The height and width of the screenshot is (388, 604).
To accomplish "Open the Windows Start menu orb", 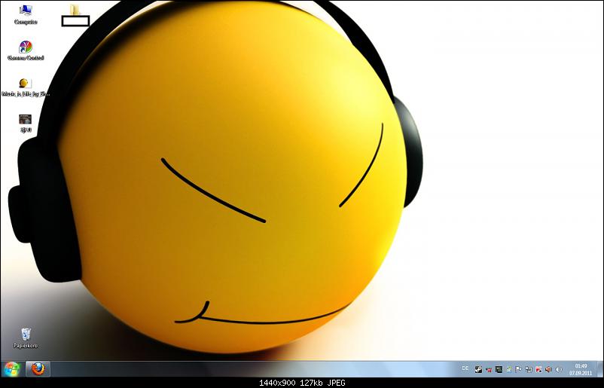I will [12, 369].
